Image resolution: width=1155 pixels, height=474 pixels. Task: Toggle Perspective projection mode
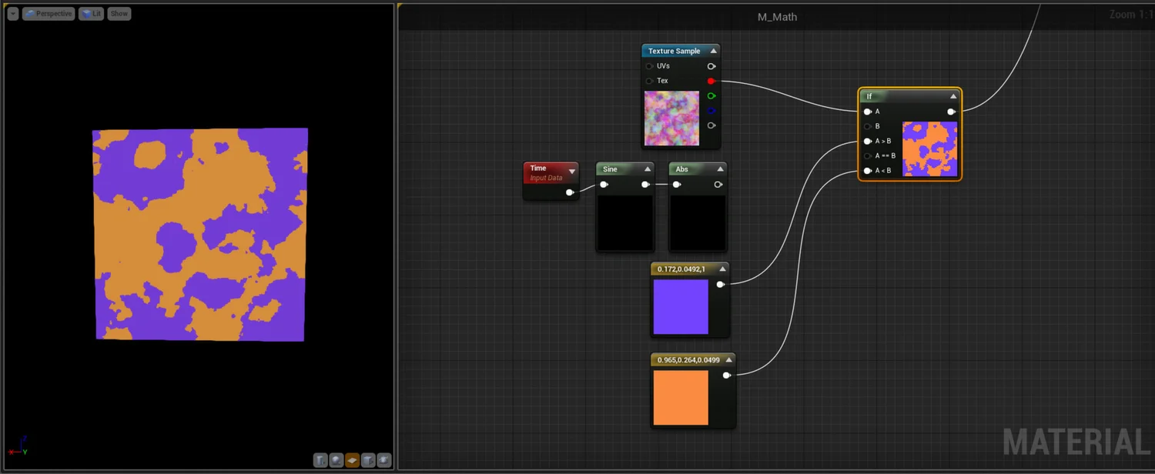[x=48, y=13]
